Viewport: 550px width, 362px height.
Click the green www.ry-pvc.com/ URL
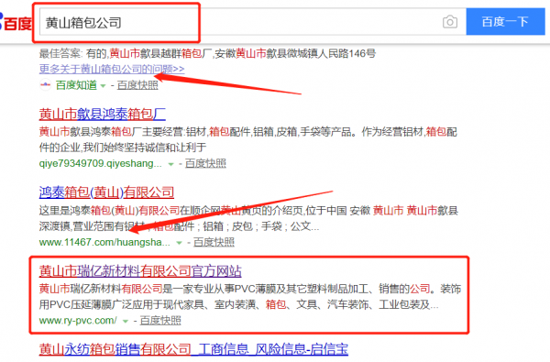78,320
